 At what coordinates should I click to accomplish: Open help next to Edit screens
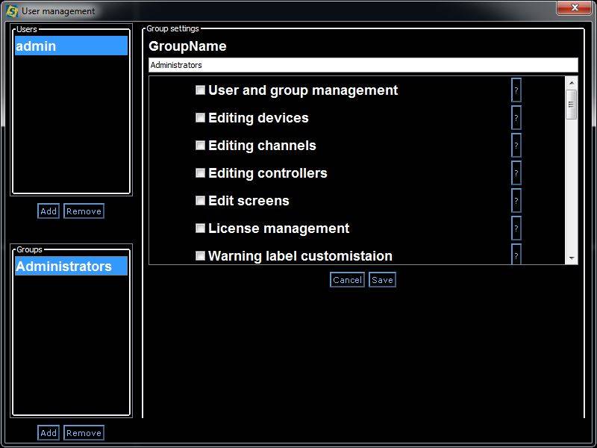[x=516, y=201]
